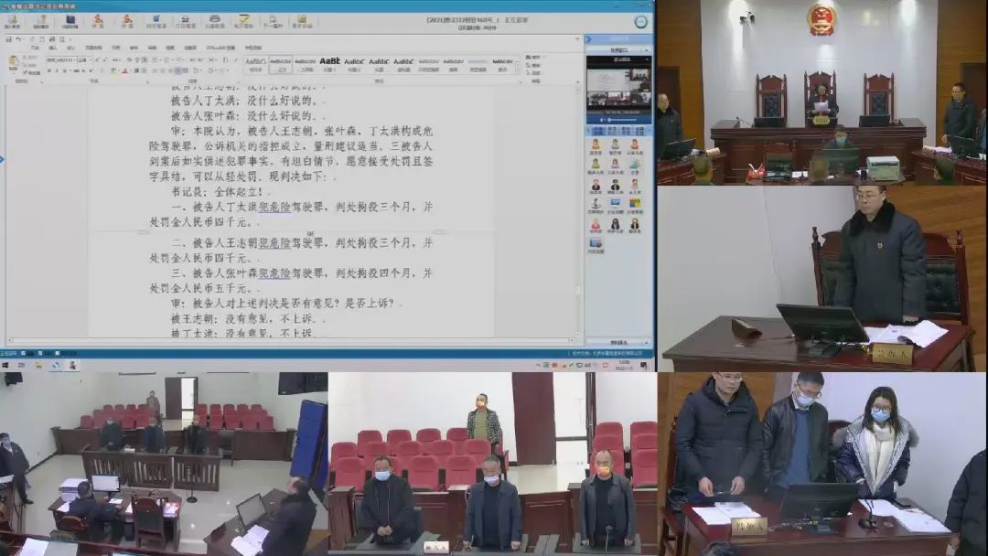This screenshot has width=988, height=556.
Task: Click the Save icon in quick access toolbar
Action: pyautogui.click(x=8, y=38)
